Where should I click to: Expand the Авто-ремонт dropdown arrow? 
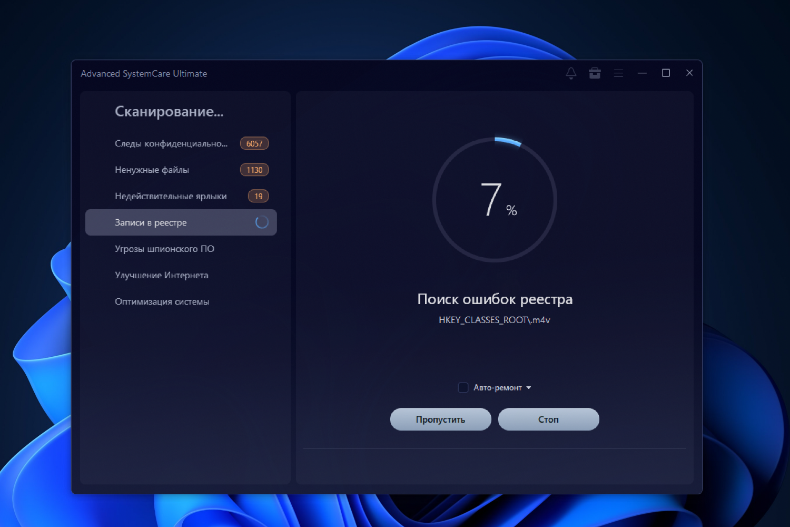pyautogui.click(x=529, y=388)
